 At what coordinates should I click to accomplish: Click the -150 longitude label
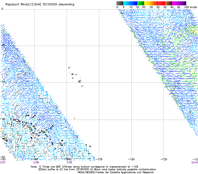pyautogui.click(x=3, y=159)
